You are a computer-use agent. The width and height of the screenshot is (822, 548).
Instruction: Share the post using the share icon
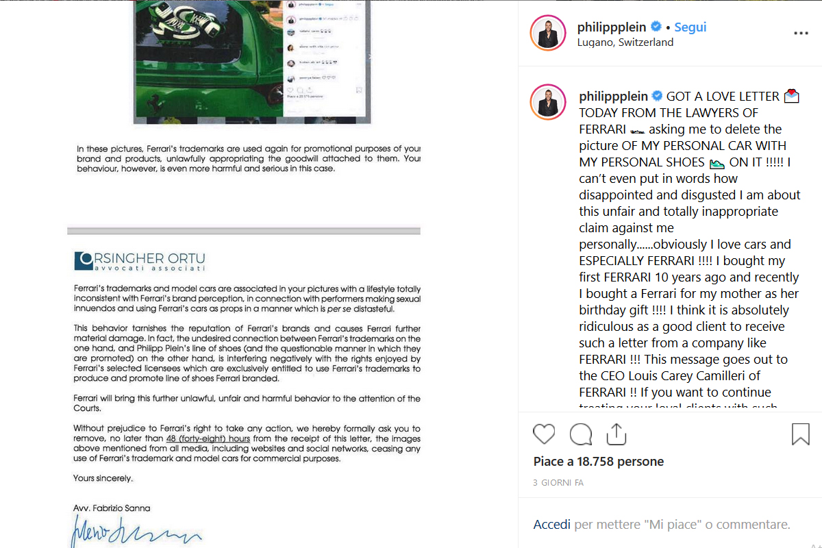pyautogui.click(x=616, y=434)
